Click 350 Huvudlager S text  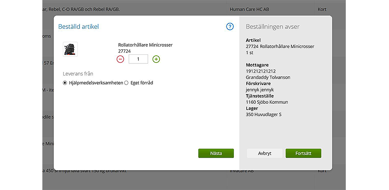[x=264, y=115]
